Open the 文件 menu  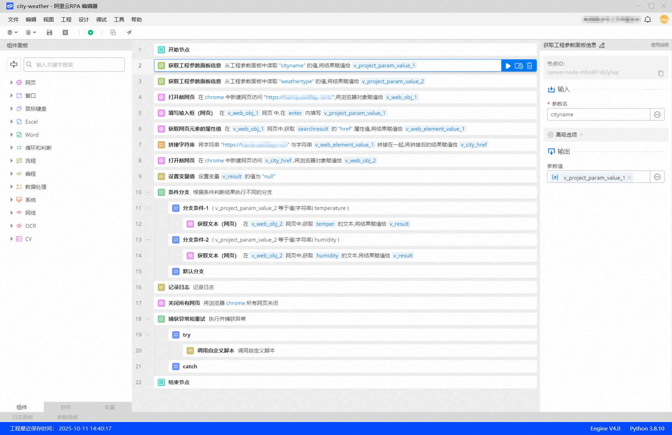pos(13,19)
